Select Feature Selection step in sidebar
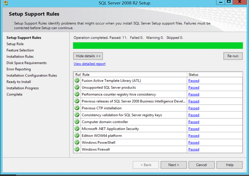This screenshot has width=249, height=176. (x=20, y=50)
